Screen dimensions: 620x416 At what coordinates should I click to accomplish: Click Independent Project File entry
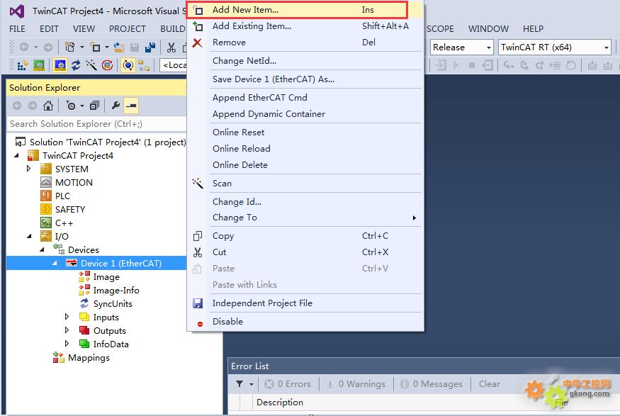(x=305, y=303)
